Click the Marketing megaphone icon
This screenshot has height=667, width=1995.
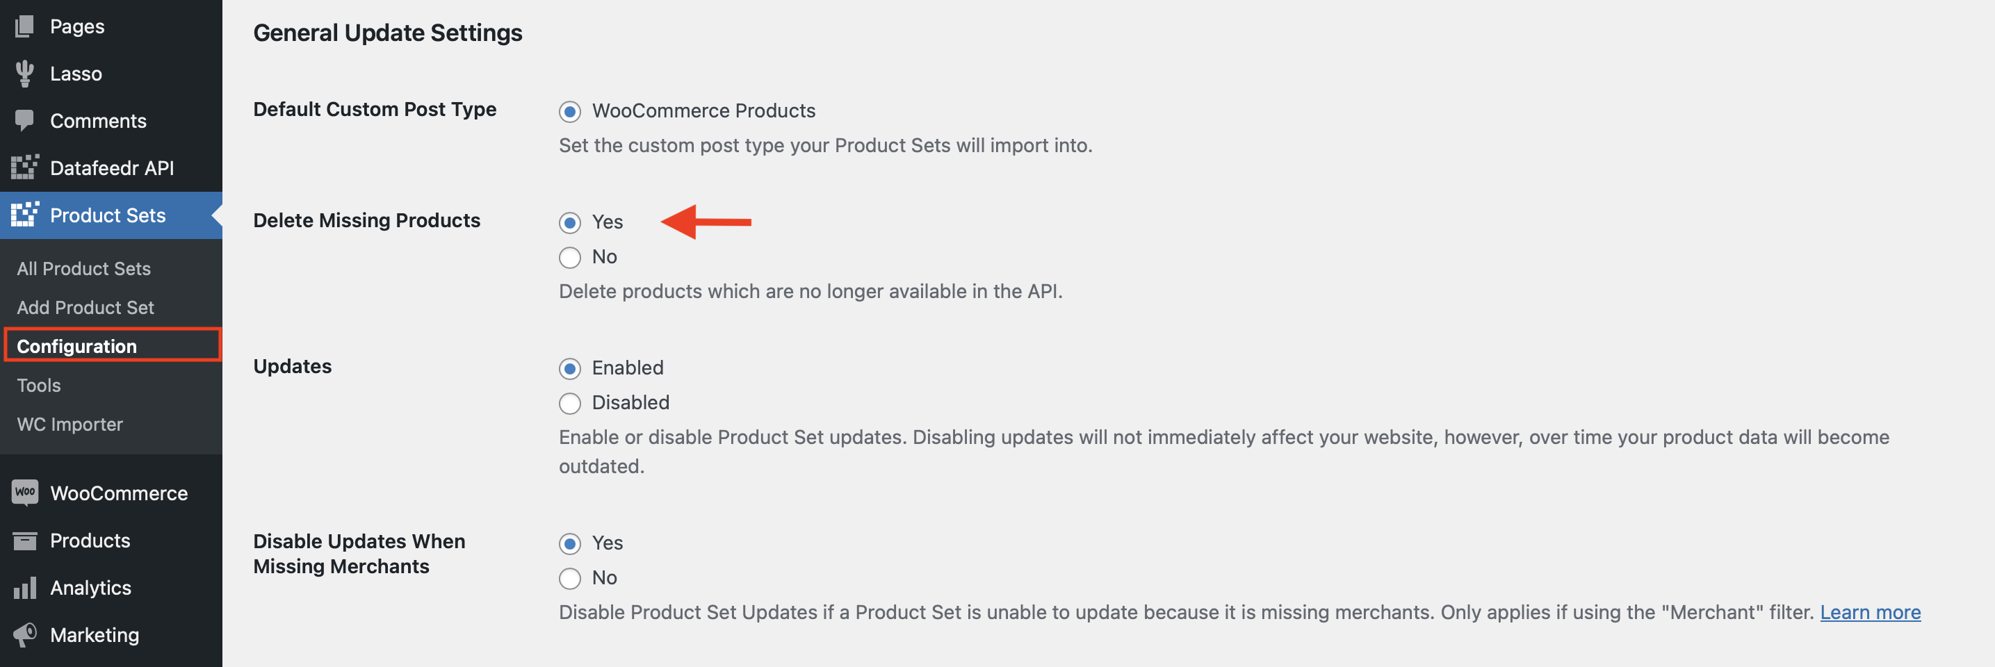pyautogui.click(x=25, y=634)
